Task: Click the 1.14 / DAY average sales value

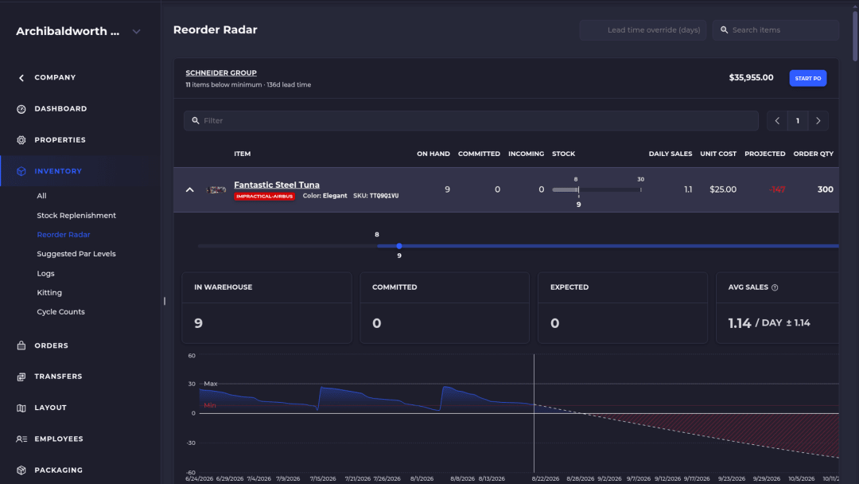Action: 769,323
